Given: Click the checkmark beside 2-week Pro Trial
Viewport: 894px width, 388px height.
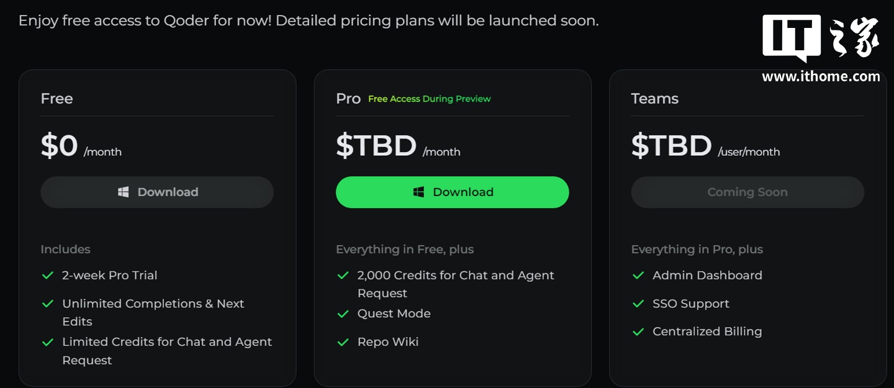Looking at the screenshot, I should (48, 275).
